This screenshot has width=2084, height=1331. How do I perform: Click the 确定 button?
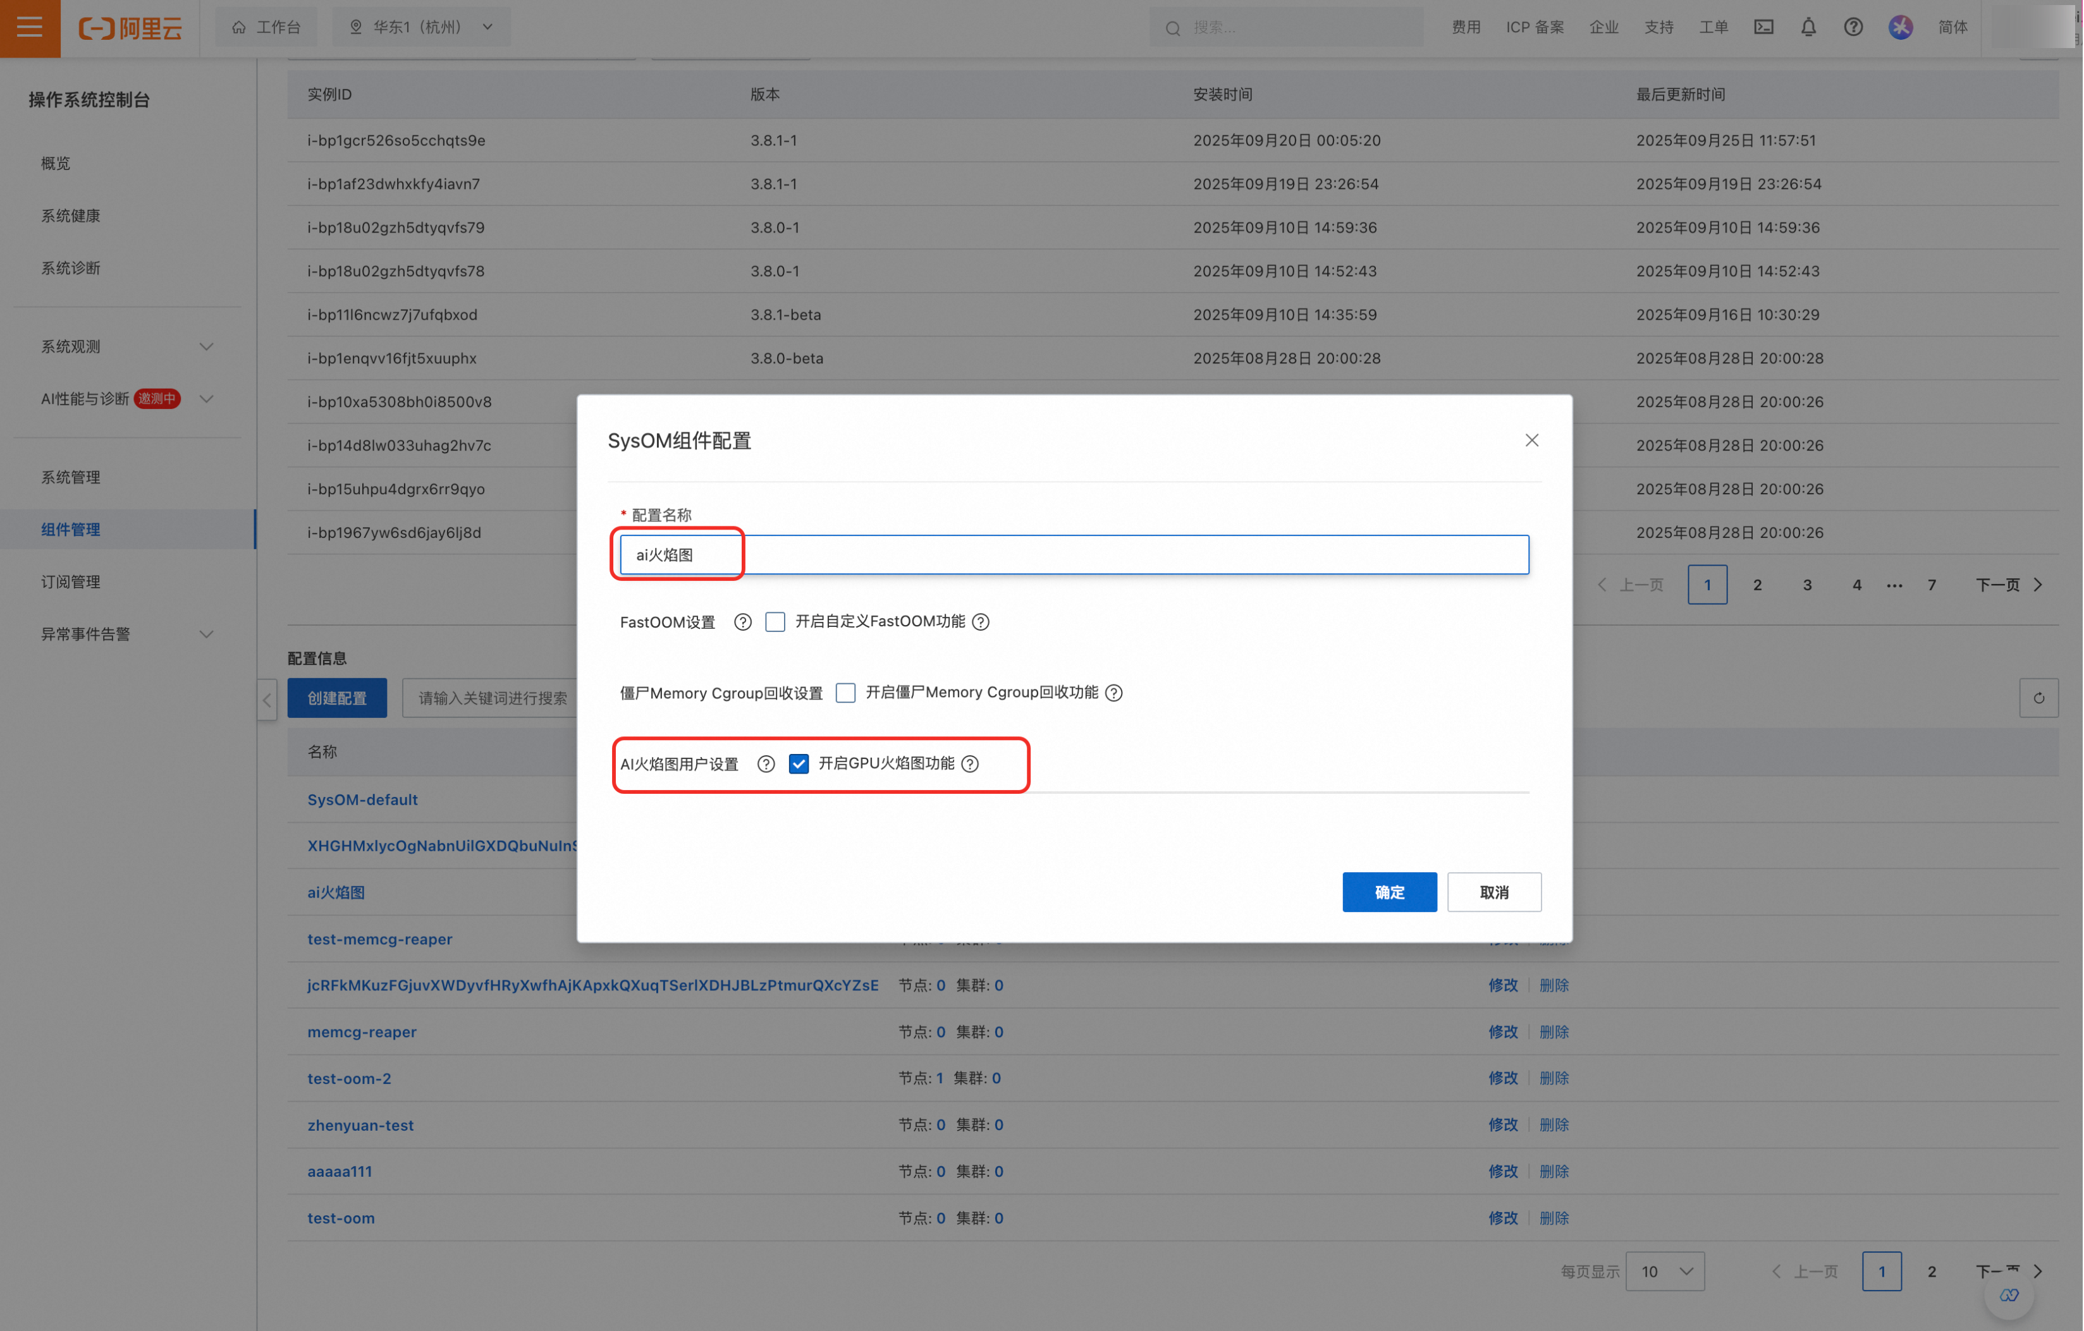(1389, 892)
